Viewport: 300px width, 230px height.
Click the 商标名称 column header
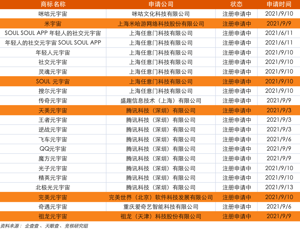(x=53, y=4)
